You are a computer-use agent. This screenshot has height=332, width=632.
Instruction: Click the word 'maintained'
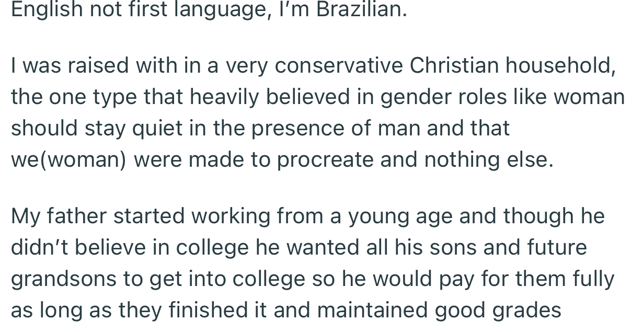pos(373,311)
